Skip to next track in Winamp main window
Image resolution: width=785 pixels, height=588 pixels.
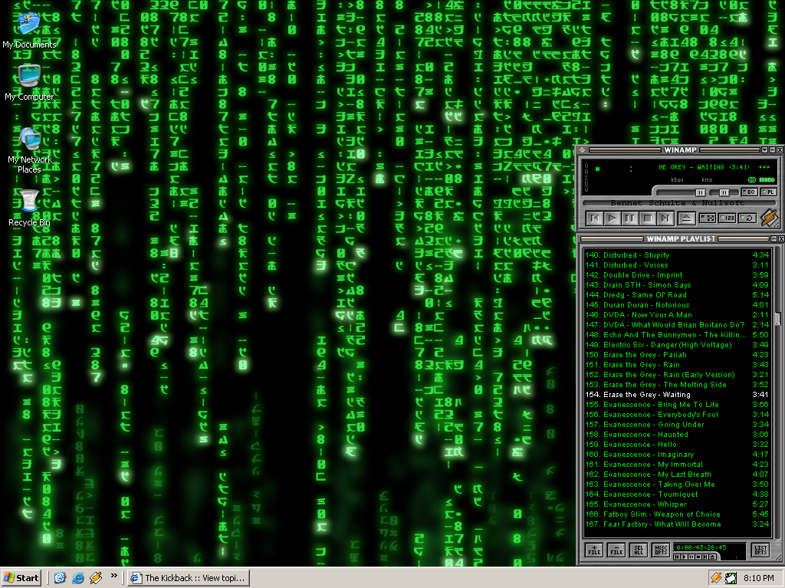click(x=665, y=218)
